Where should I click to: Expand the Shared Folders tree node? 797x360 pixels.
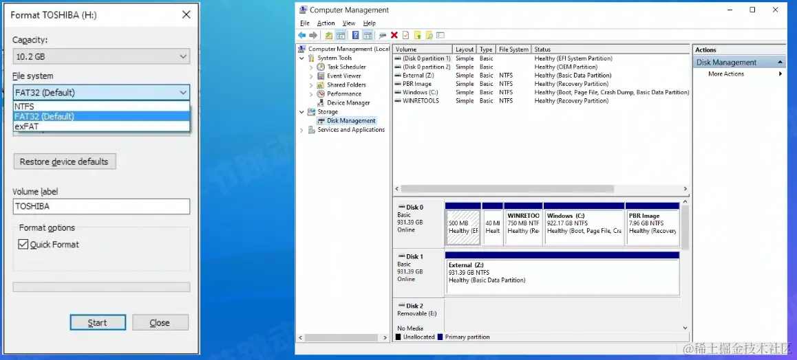[x=311, y=85]
